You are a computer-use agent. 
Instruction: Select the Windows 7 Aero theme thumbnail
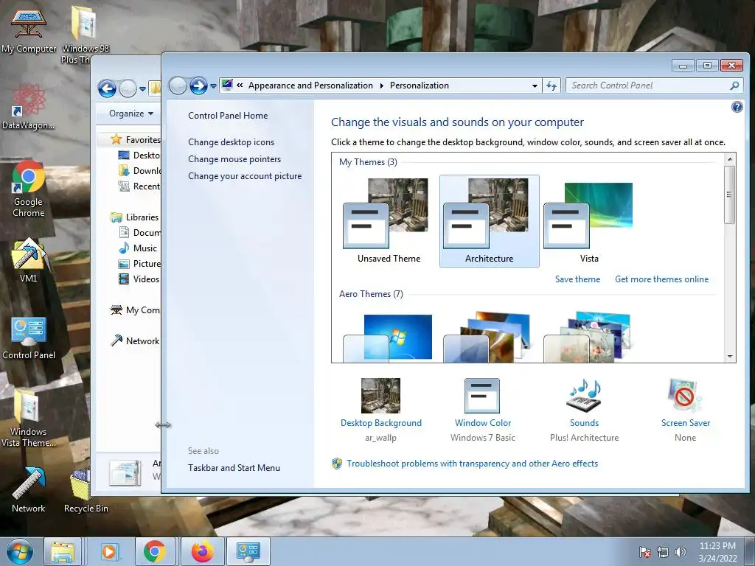point(389,337)
